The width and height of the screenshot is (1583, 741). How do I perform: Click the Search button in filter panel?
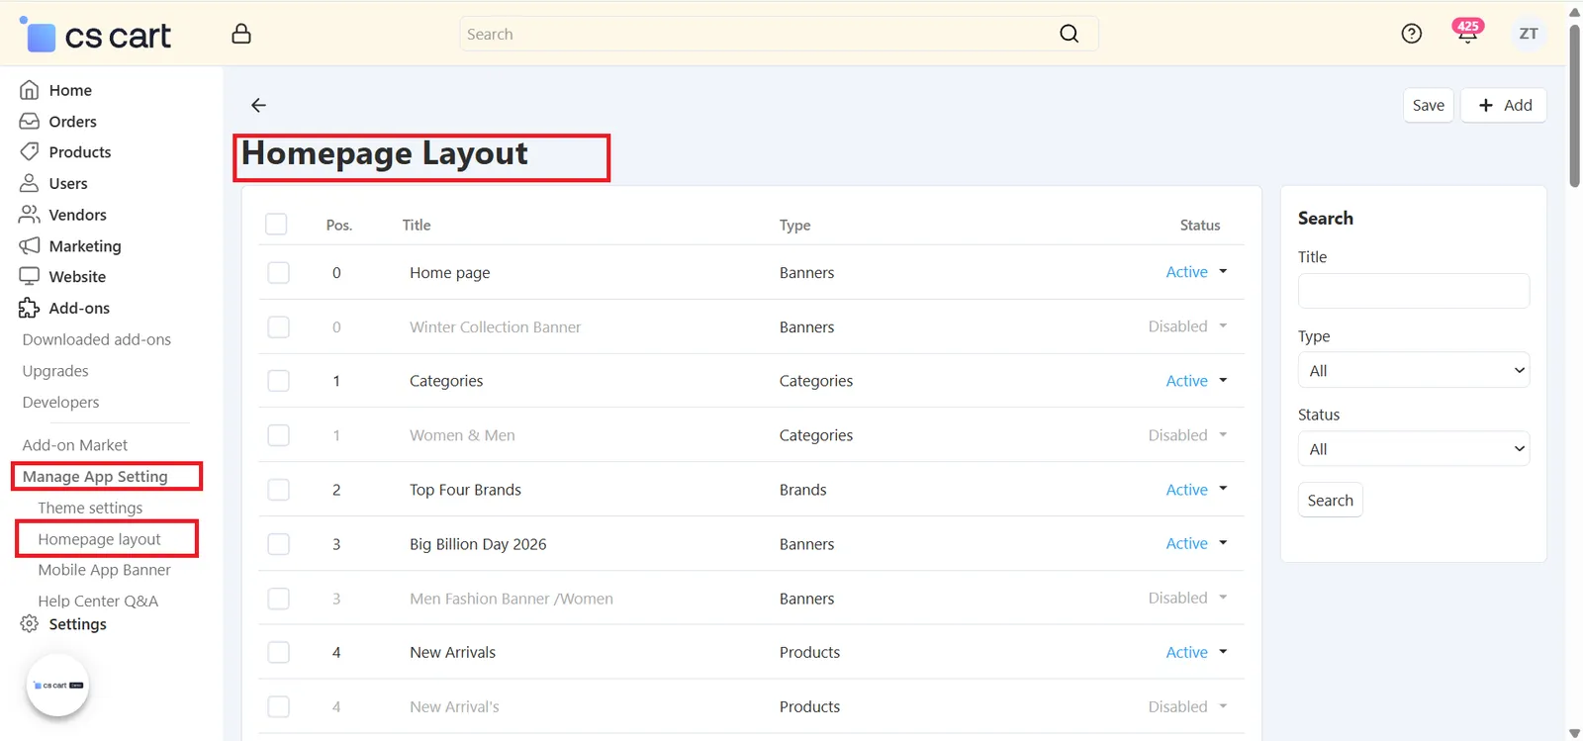[x=1330, y=500]
